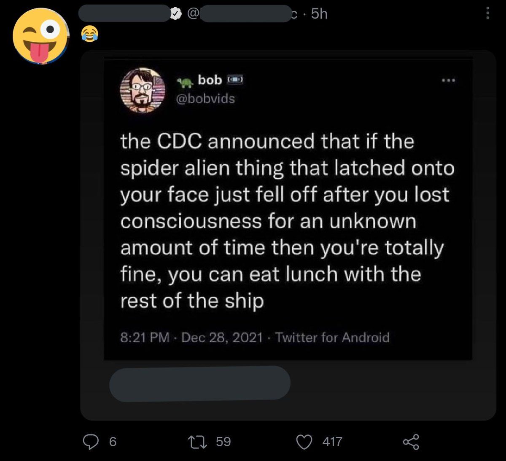Click the laughing-crying emoji in the post
Viewport: 506px width, 461px height.
click(89, 34)
